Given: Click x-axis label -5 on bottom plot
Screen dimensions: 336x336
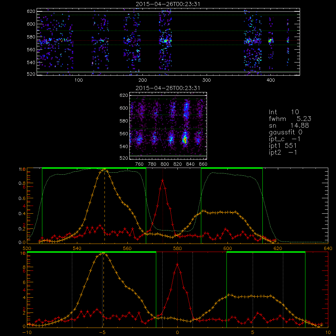Looking at the screenshot, I should [x=102, y=332].
